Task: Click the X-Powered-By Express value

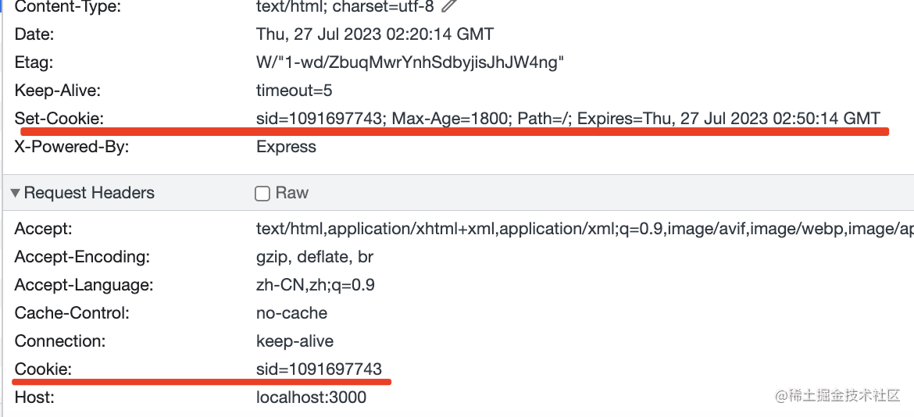Action: [x=286, y=147]
